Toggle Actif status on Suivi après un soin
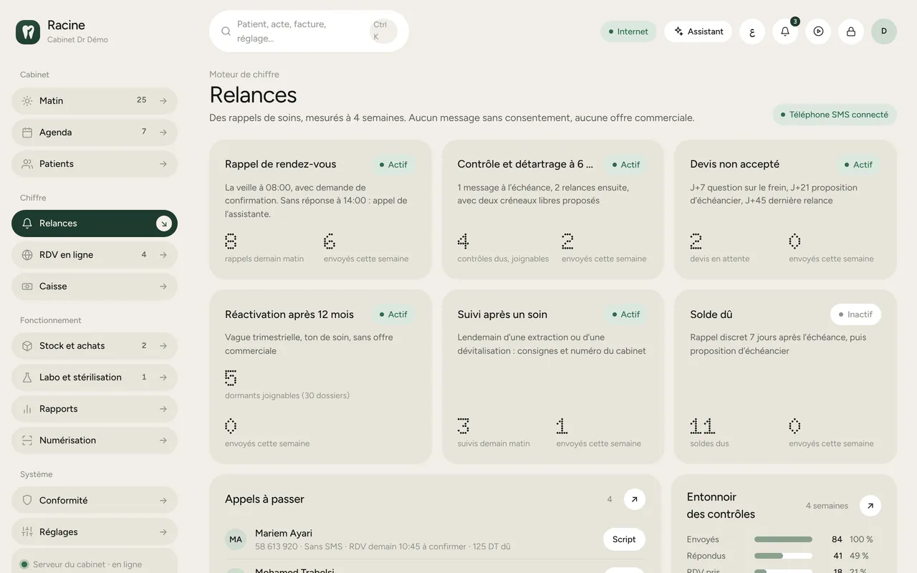917x573 pixels. [x=626, y=314]
